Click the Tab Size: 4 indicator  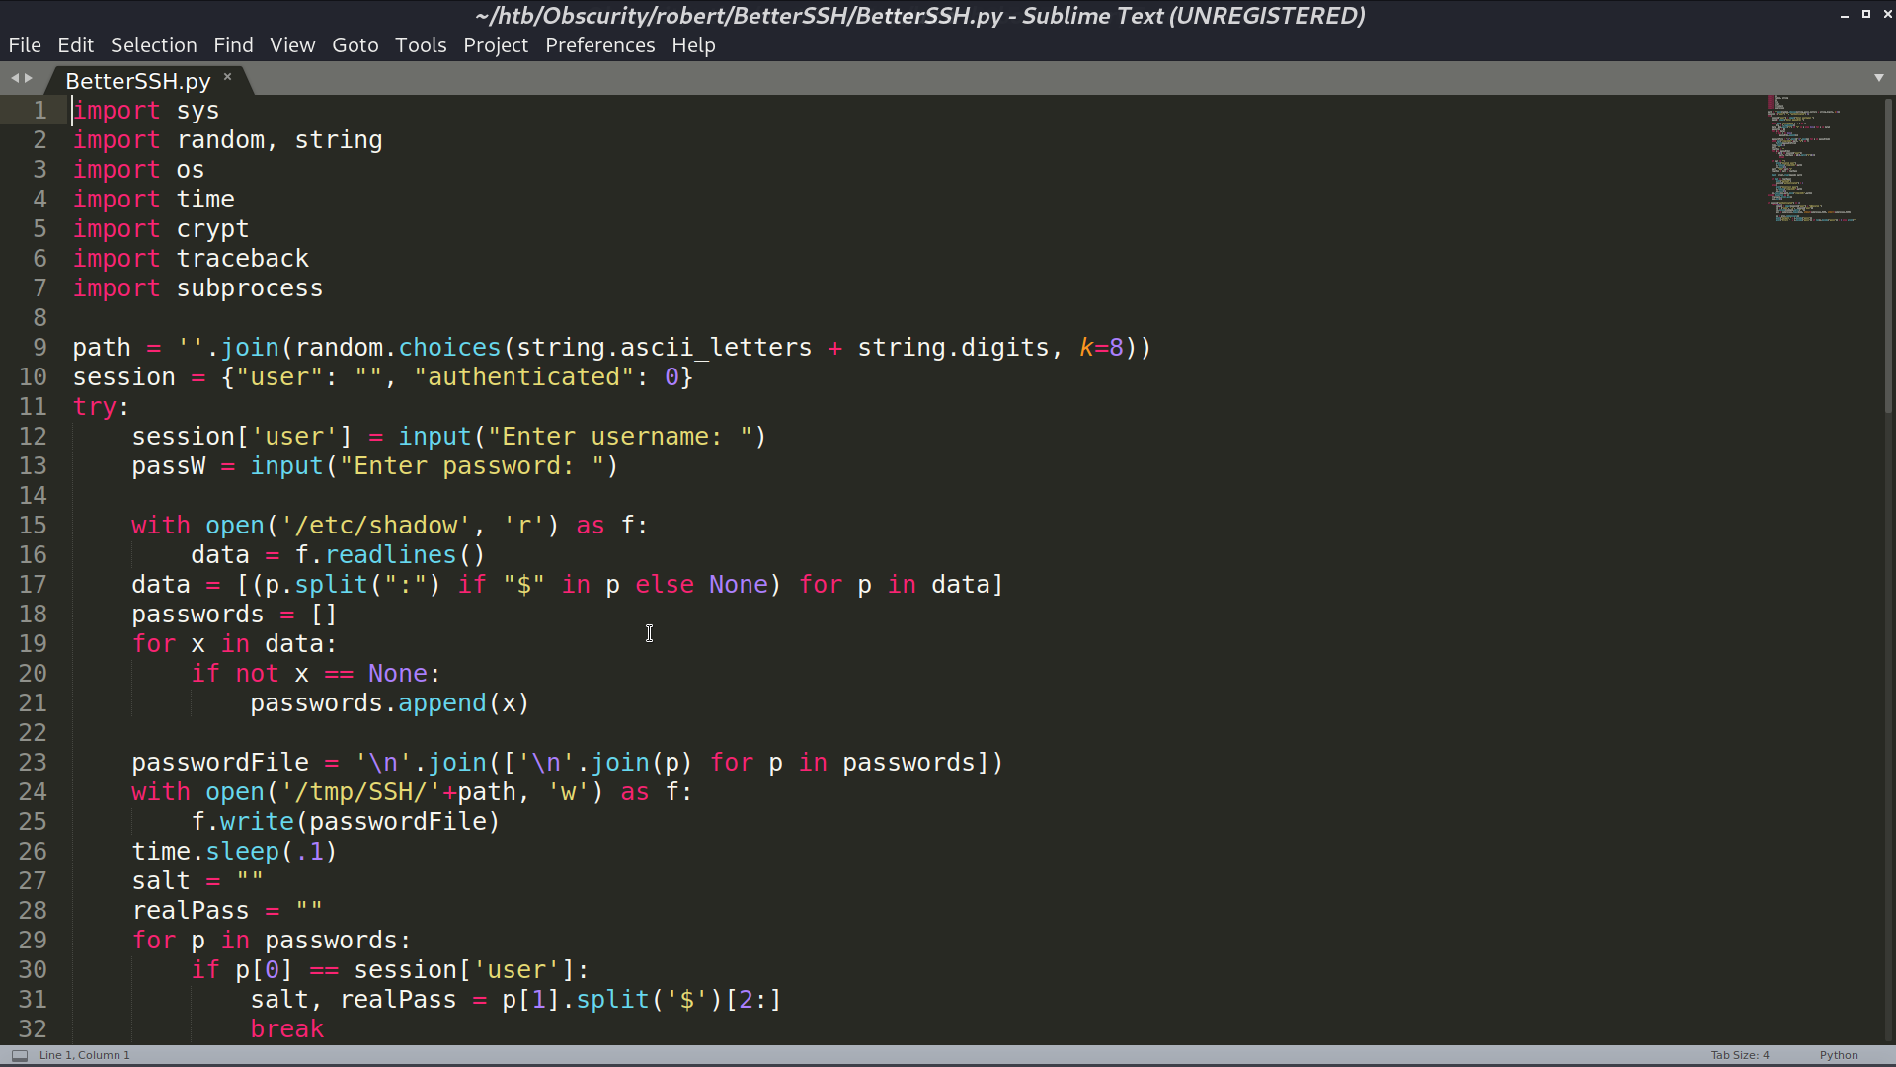pos(1739,1055)
